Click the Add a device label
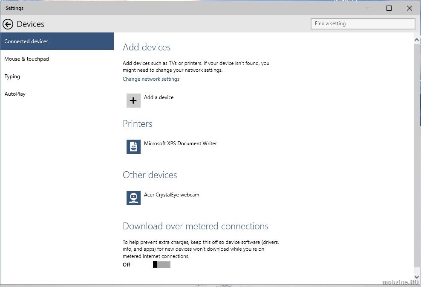421x287 pixels. (159, 97)
